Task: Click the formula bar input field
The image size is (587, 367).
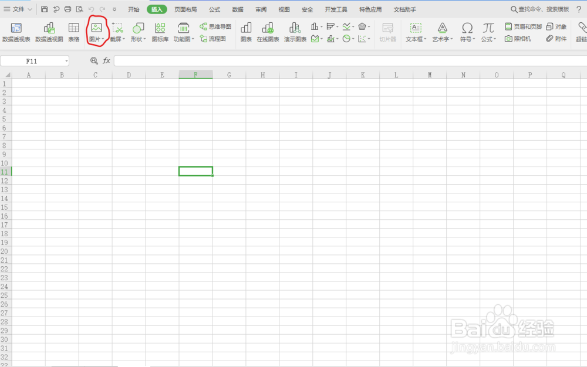Action: click(x=350, y=60)
